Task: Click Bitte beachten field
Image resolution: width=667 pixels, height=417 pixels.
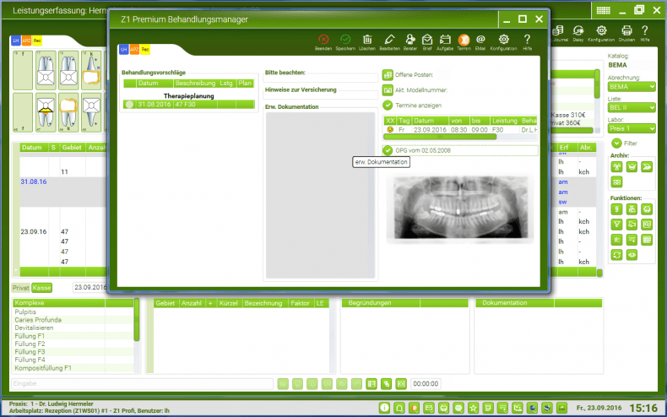Action: (320, 79)
